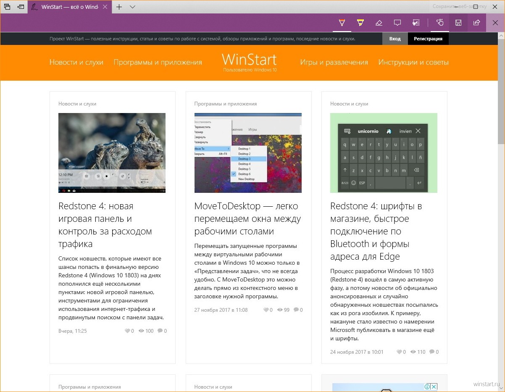
Task: Open headline Redstone 4: шрифты в магазине
Action: point(376,232)
